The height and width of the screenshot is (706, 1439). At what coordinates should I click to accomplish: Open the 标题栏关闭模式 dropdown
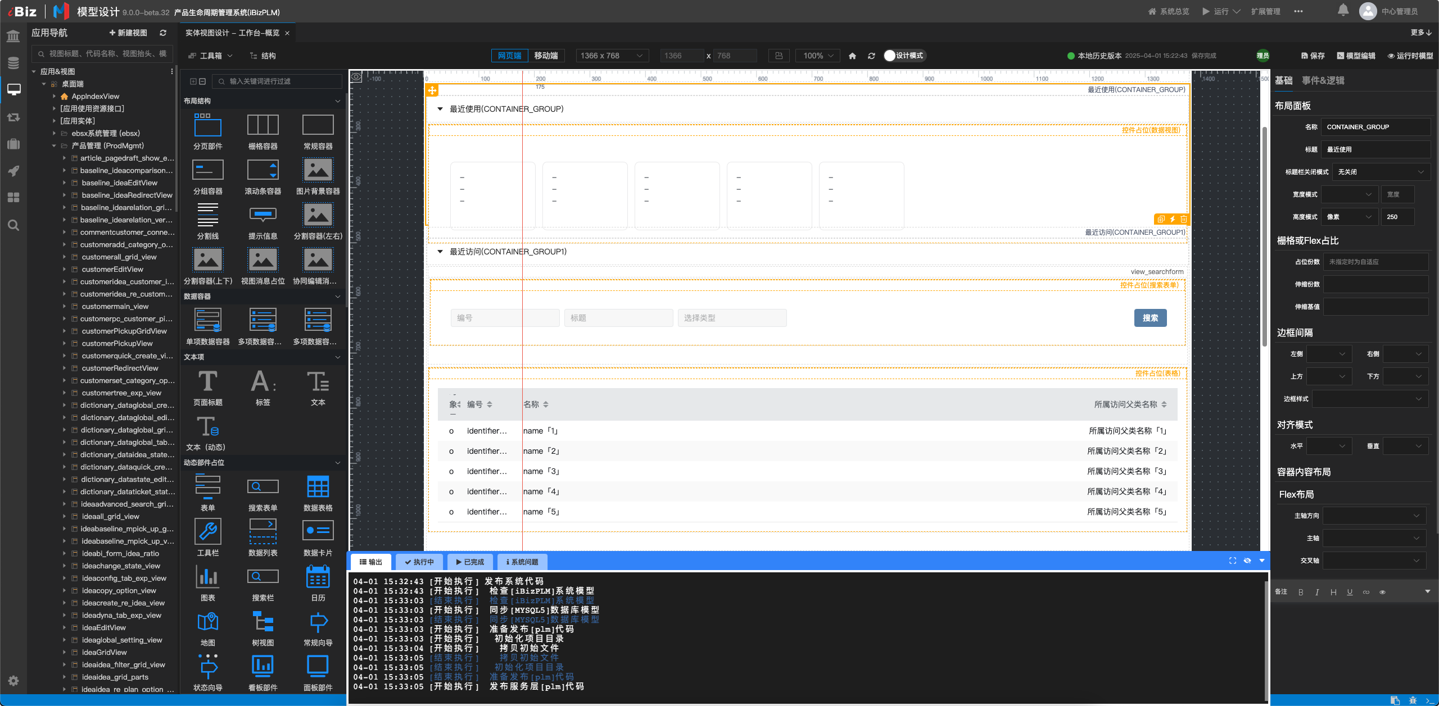click(x=1381, y=172)
